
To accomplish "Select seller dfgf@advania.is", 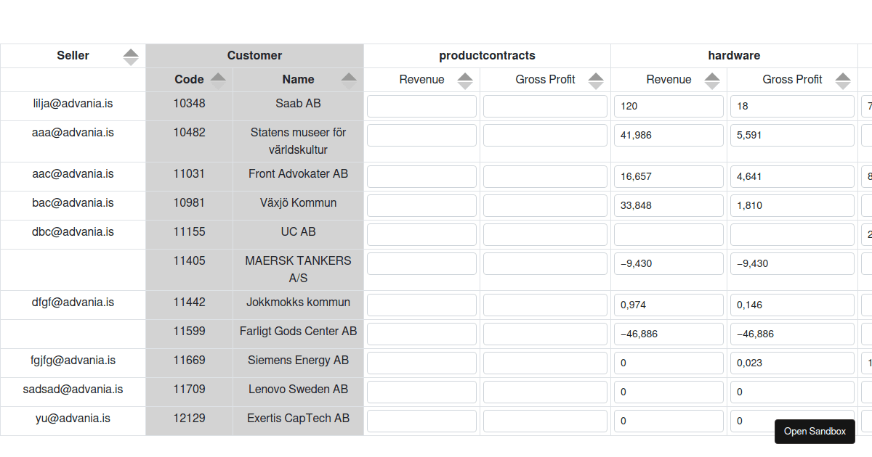I will tap(73, 302).
